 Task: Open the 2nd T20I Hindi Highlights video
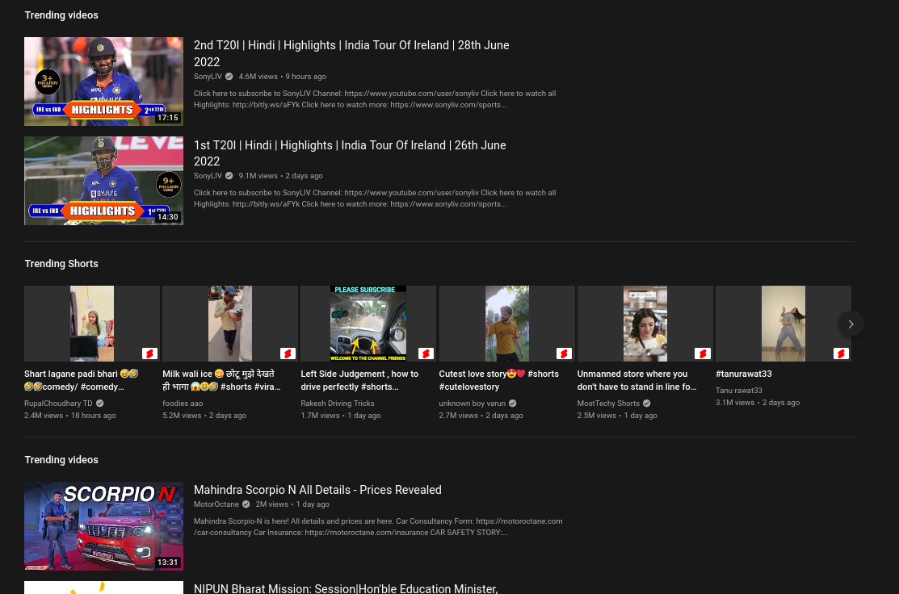(351, 53)
